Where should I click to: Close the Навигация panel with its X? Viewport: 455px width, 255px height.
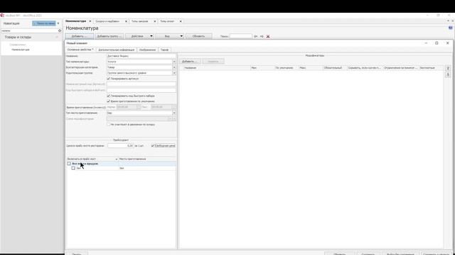tap(58, 23)
